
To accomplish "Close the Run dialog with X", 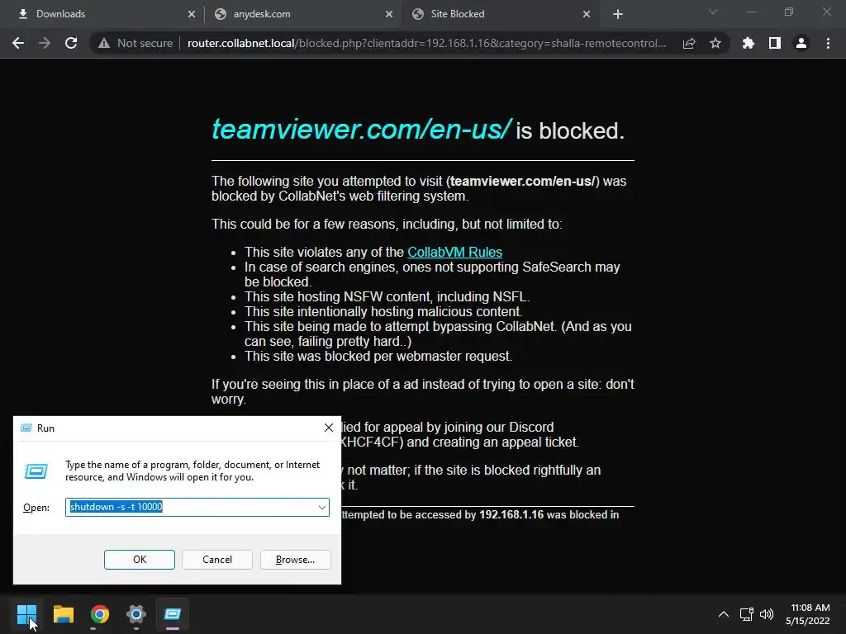I will pos(329,428).
